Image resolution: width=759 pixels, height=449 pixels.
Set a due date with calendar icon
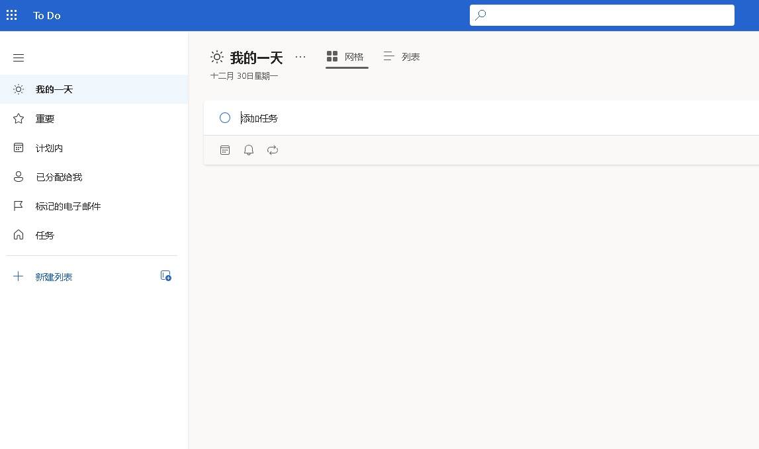pyautogui.click(x=225, y=150)
